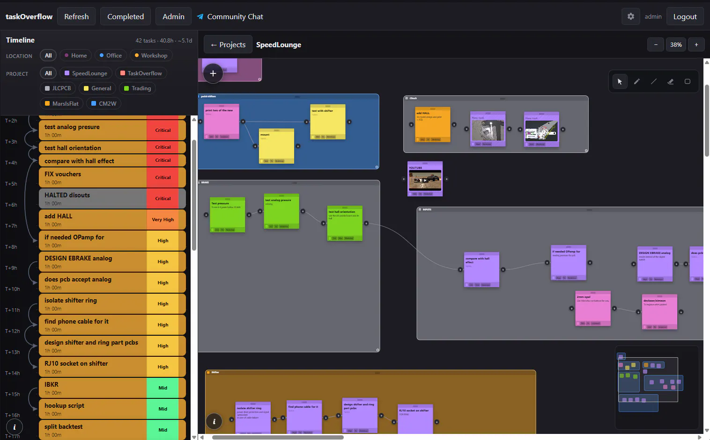Click 'Very High' priority badge on add HALL
710x440 pixels.
tap(163, 219)
